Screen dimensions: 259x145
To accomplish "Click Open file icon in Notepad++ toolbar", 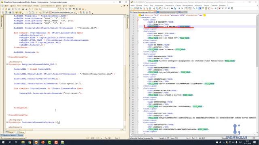I will [134, 8].
